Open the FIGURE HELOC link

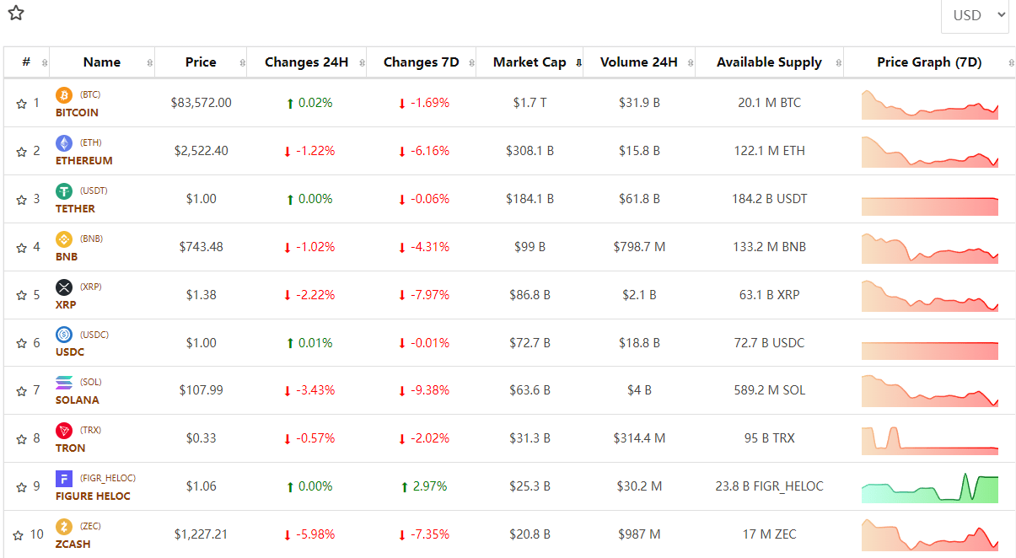coord(93,496)
